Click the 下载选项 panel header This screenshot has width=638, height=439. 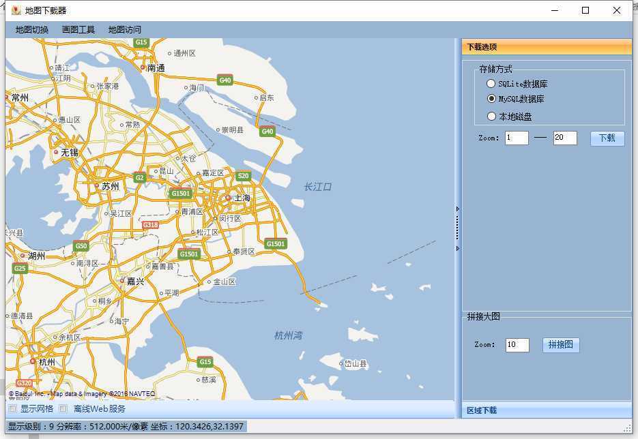[547, 47]
